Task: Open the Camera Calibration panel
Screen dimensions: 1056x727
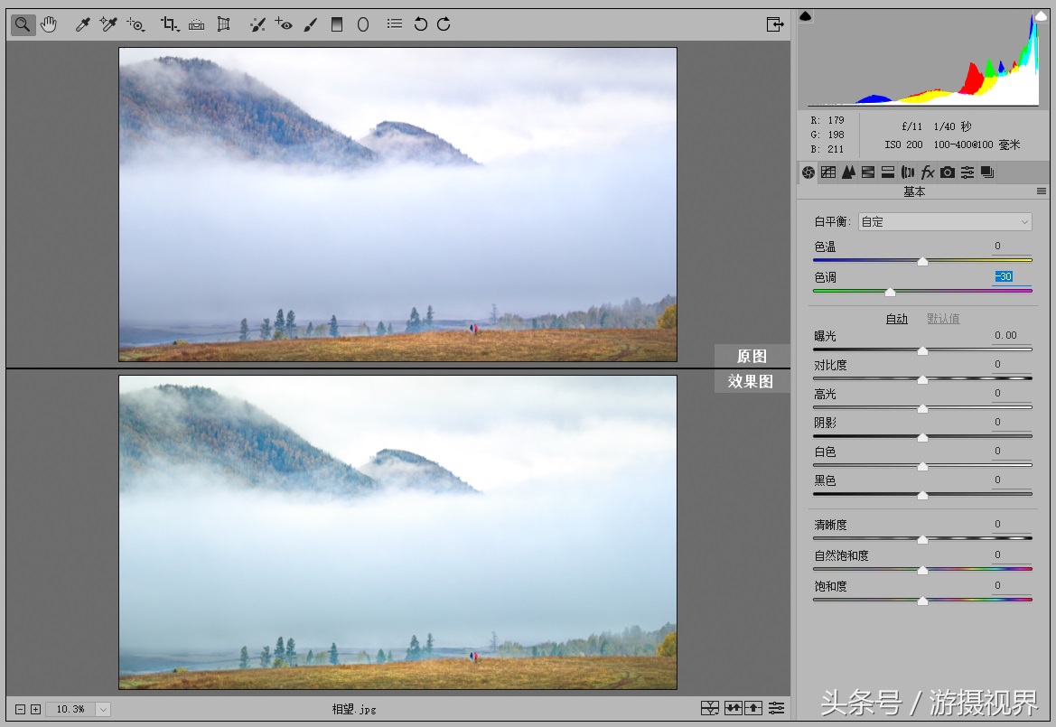Action: pos(948,172)
